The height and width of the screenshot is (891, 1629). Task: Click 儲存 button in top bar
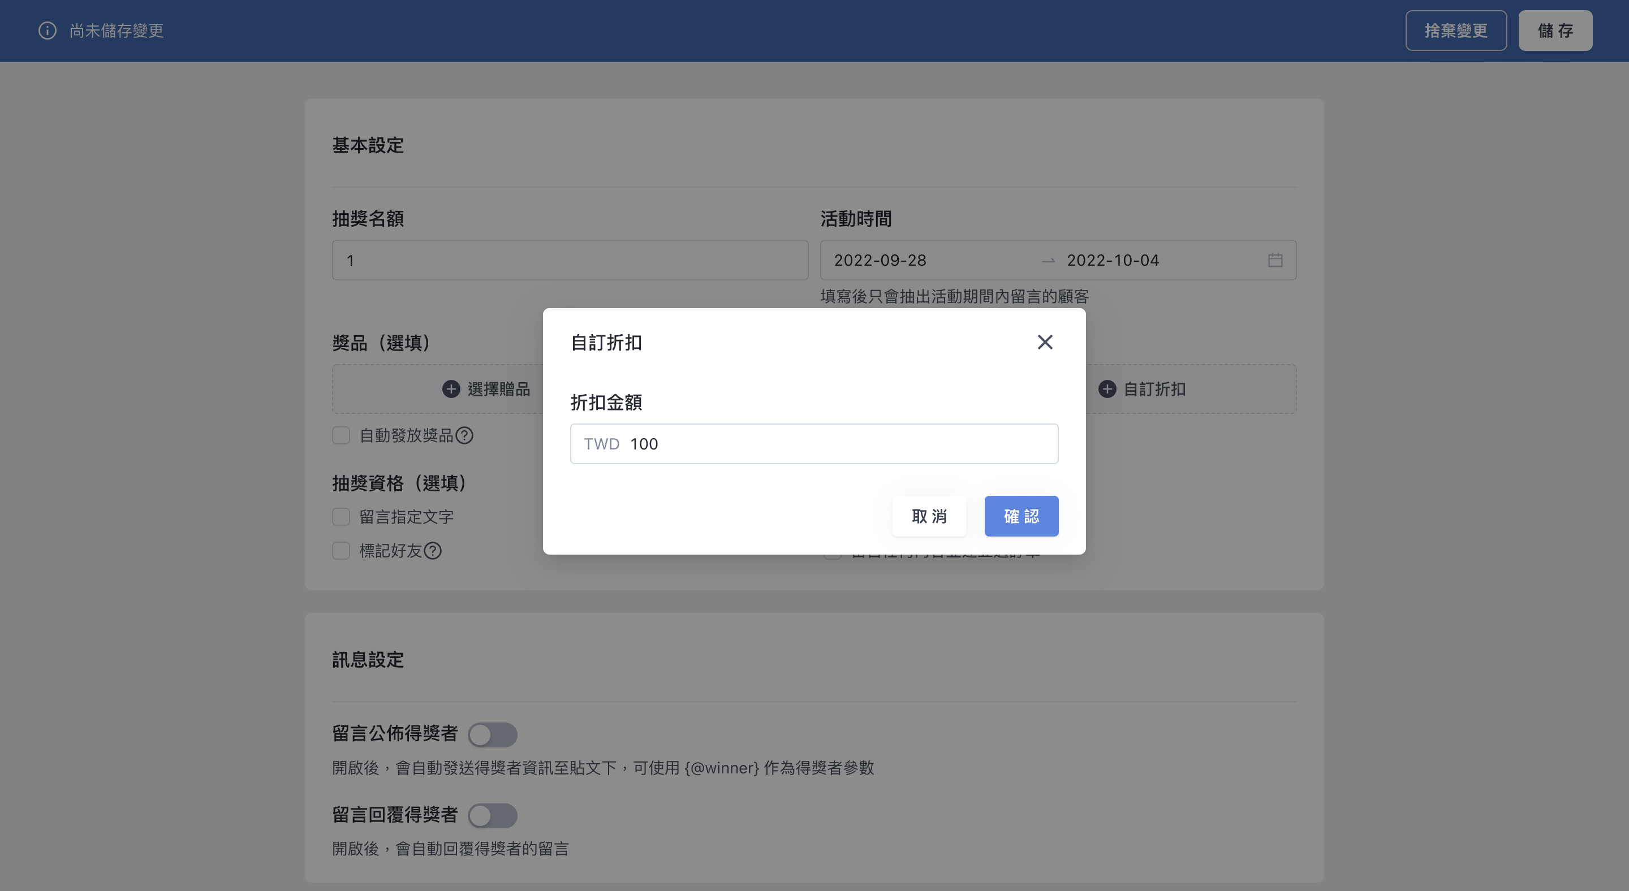tap(1555, 31)
